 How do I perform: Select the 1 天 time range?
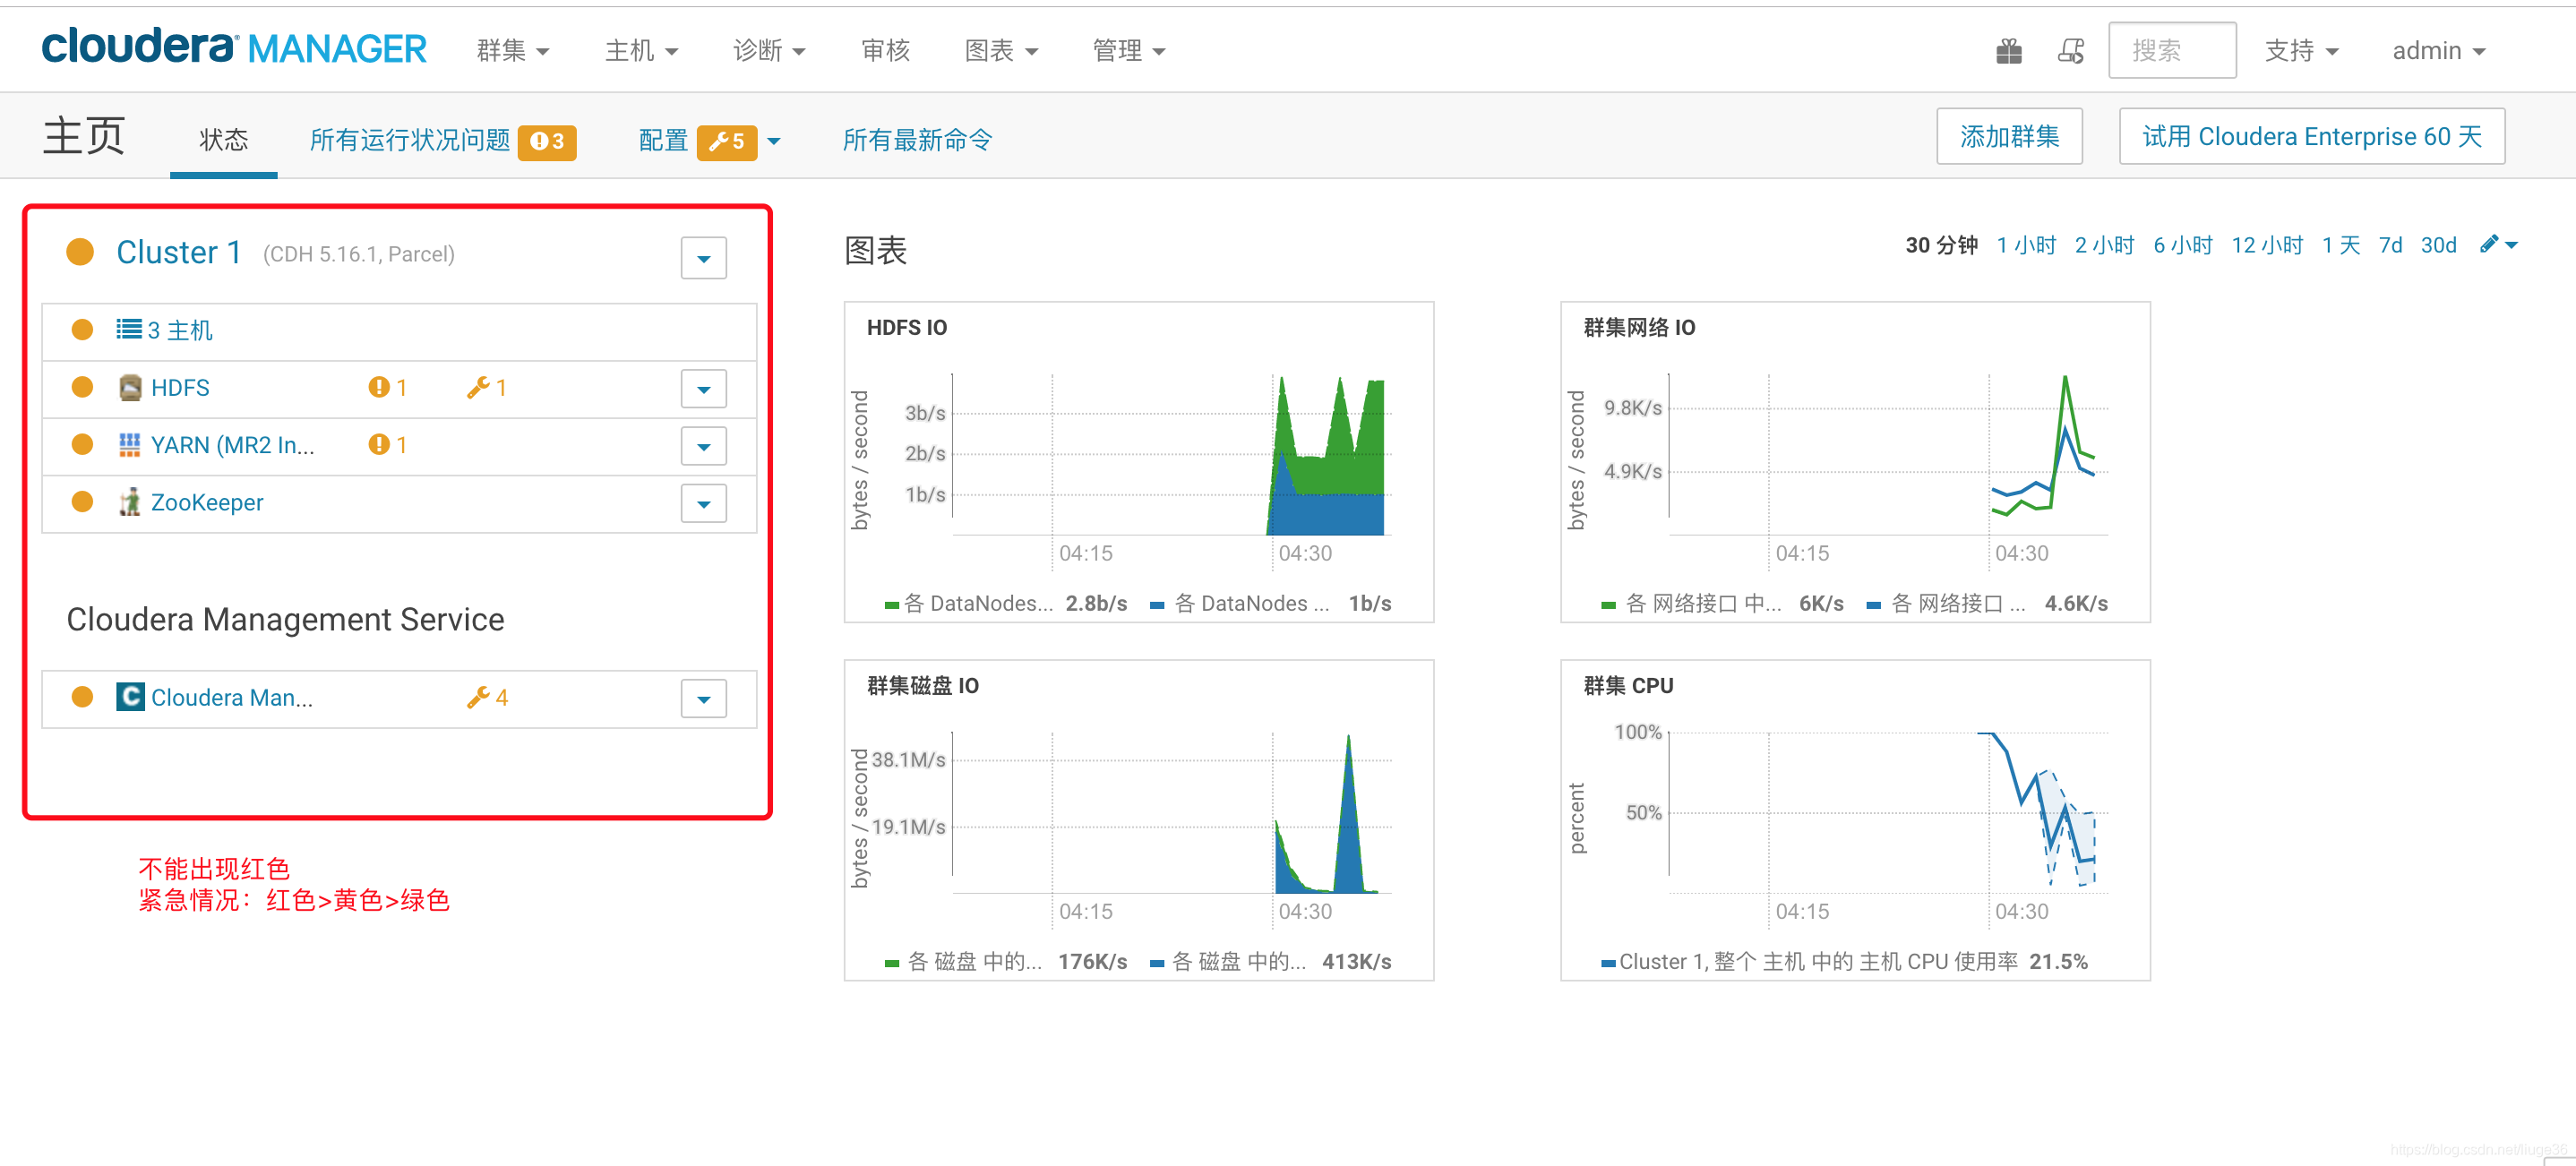tap(2341, 245)
